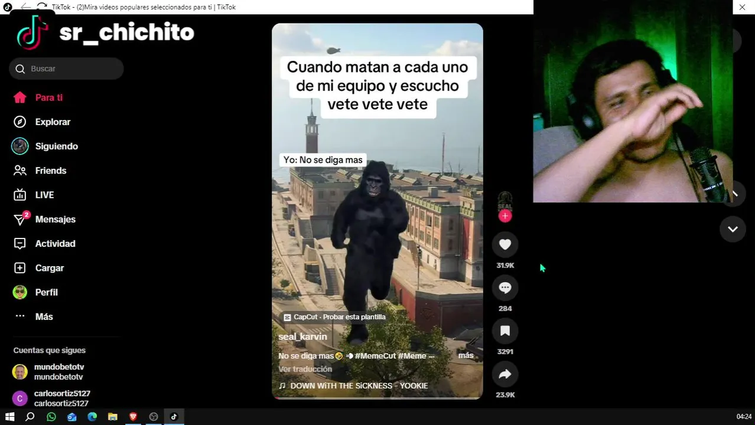
Task: Click the 31.9K likes count
Action: point(505,266)
